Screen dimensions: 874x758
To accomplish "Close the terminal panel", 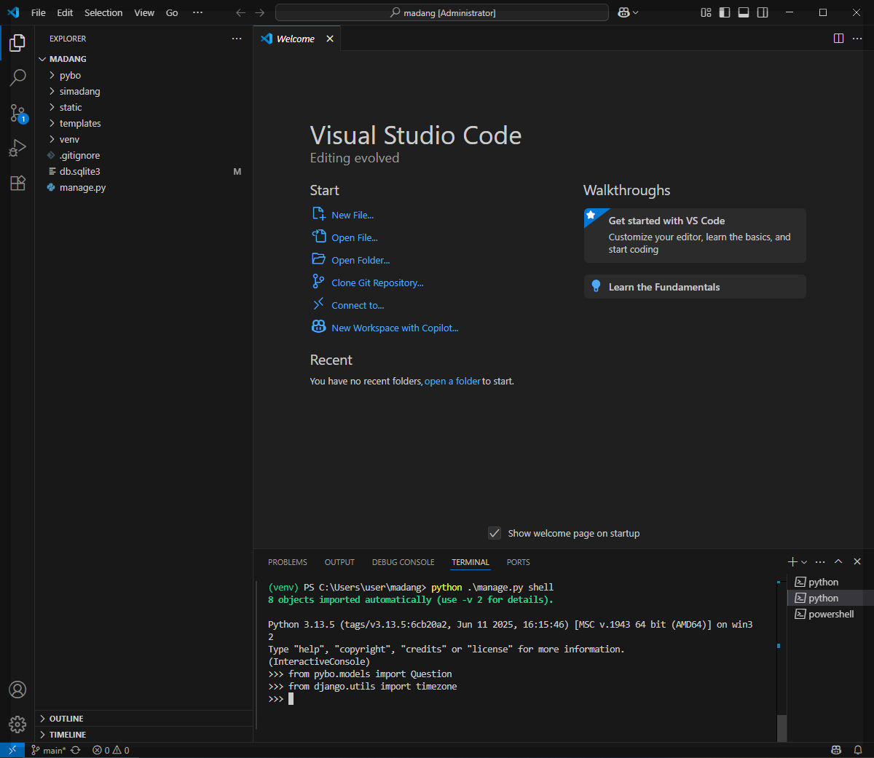I will coord(857,561).
